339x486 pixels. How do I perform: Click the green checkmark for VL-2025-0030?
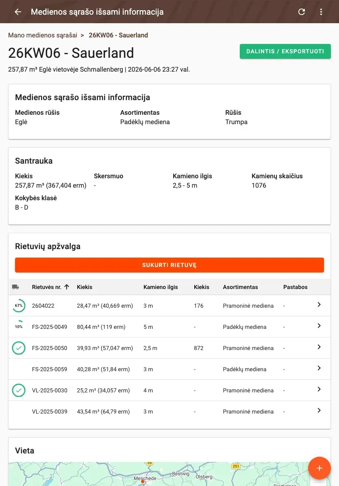click(x=19, y=390)
